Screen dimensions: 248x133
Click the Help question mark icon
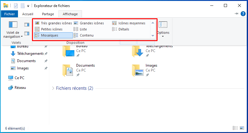tap(243, 14)
